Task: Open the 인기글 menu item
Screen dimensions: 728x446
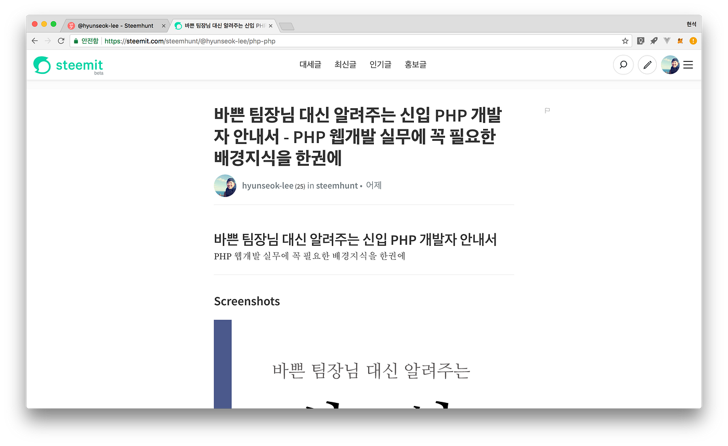Action: point(381,65)
